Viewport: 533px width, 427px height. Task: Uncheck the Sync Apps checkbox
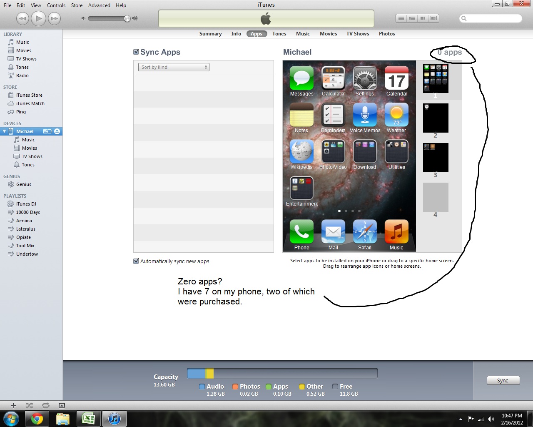click(x=136, y=52)
